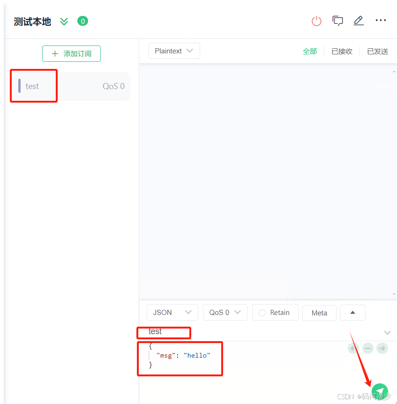Collapse the connection details double-chevron
Viewport: 397px width, 404px height.
pyautogui.click(x=64, y=22)
